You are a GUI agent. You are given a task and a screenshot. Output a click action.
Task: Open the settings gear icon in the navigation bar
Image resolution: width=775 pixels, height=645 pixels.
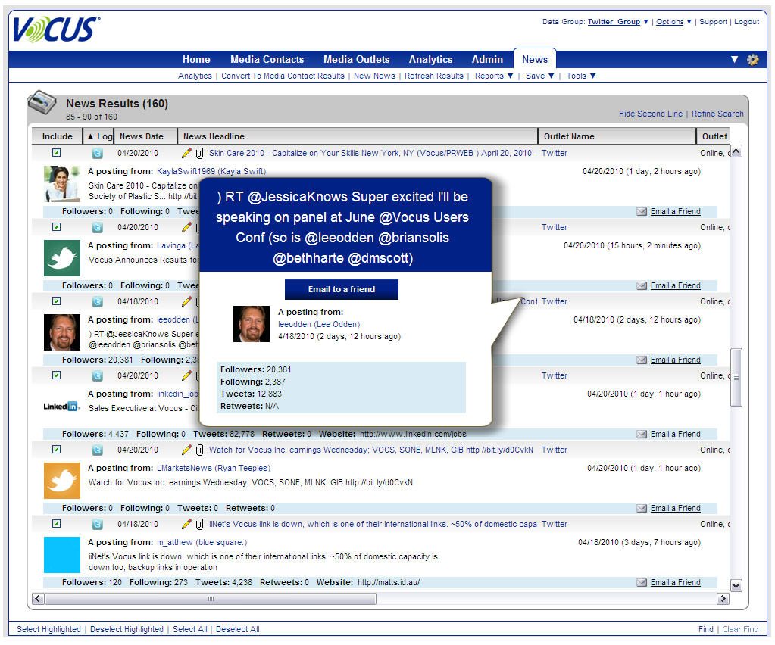click(753, 60)
